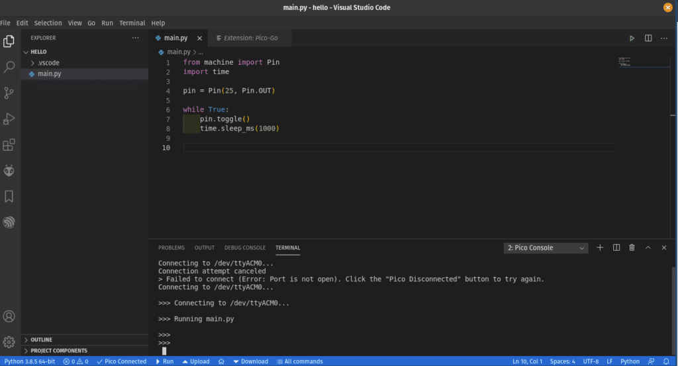The width and height of the screenshot is (678, 366).
Task: Click the editor minimap preview
Action: [624, 62]
